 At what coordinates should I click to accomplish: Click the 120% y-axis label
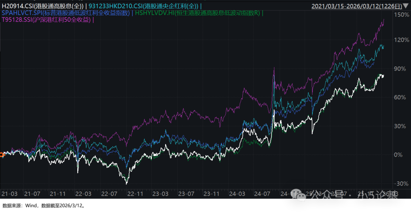click(402, 40)
